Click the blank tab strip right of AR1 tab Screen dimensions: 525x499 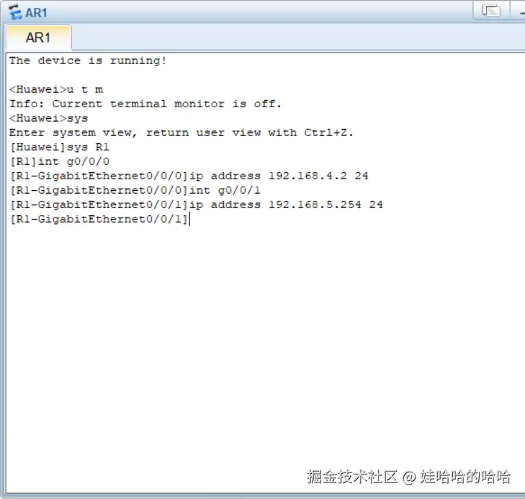288,37
